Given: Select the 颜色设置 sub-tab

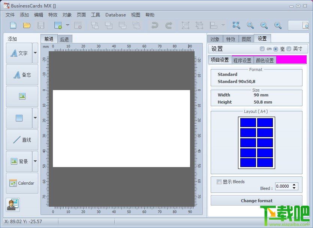Looking at the screenshot, I should click(265, 60).
